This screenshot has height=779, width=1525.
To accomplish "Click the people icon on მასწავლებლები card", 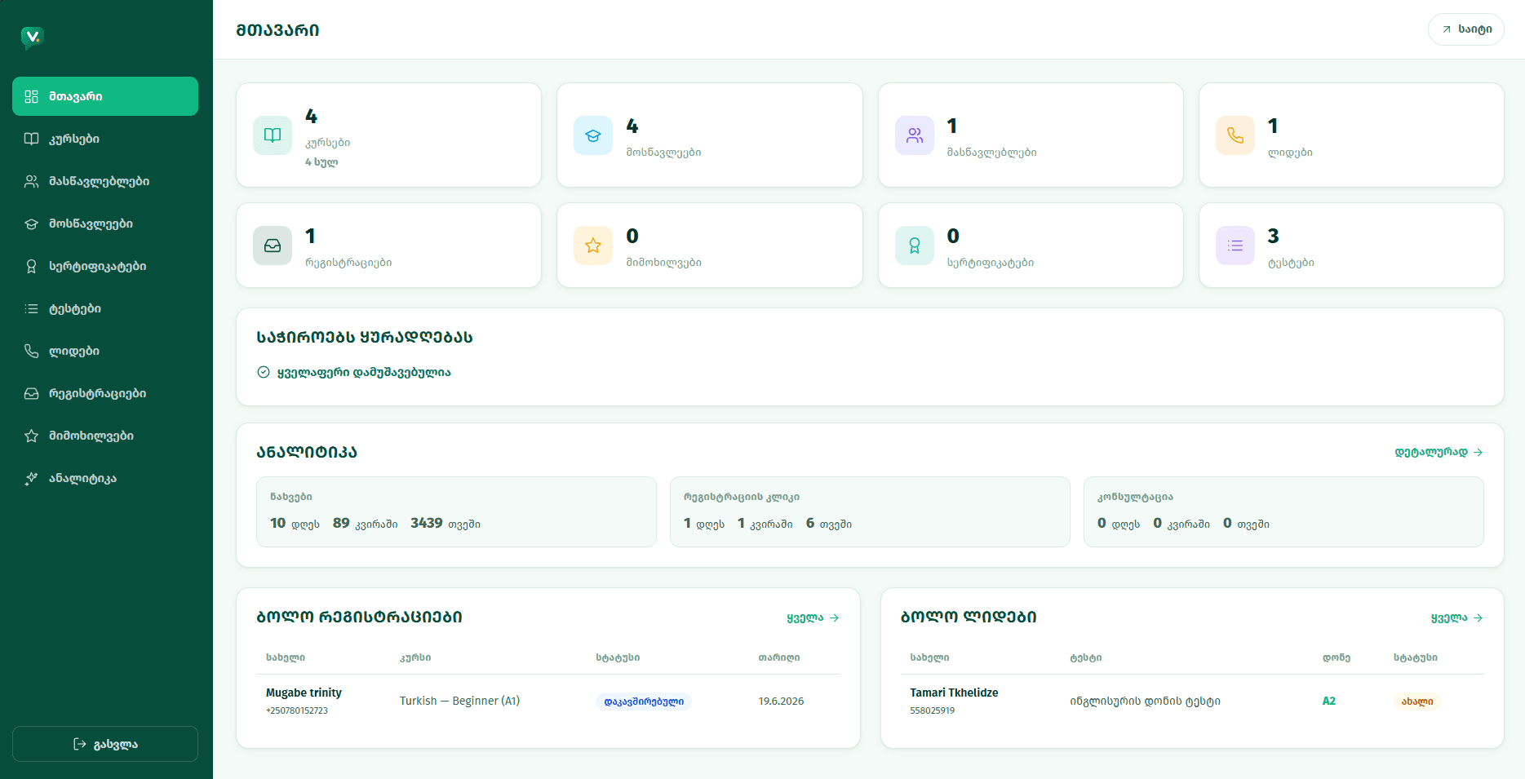I will coord(915,135).
